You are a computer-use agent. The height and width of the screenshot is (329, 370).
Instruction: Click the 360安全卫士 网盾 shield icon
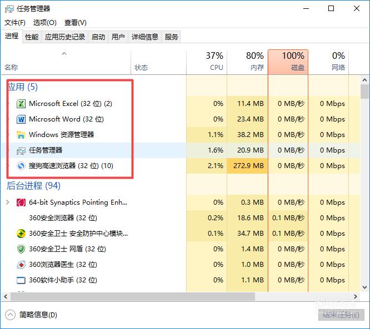21,249
